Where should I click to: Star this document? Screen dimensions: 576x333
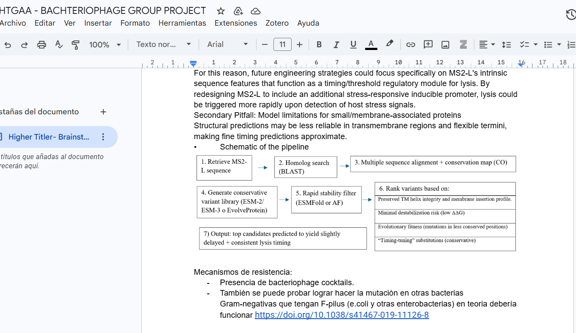(221, 11)
